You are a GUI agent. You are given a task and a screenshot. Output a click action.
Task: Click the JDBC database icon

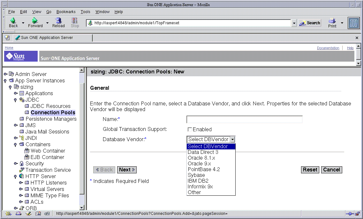[22, 100]
